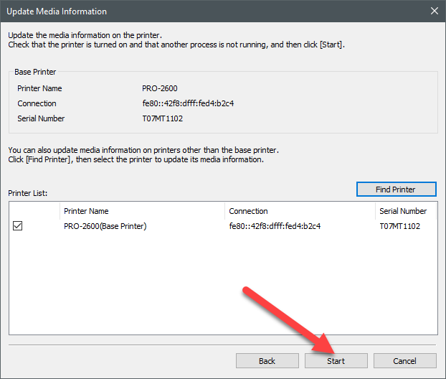Cancel the media information update
The width and height of the screenshot is (446, 379).
pos(404,360)
